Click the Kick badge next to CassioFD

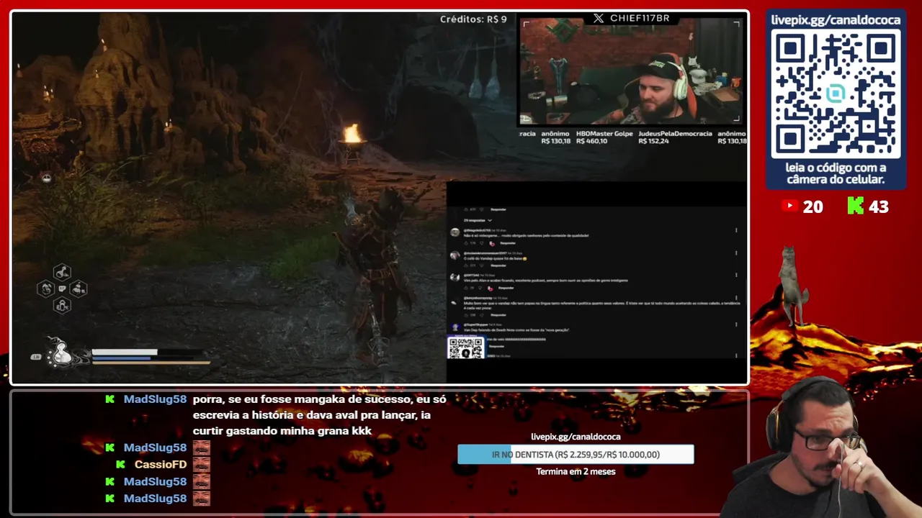click(x=120, y=465)
